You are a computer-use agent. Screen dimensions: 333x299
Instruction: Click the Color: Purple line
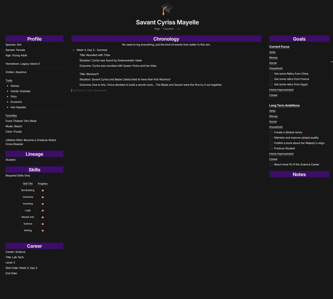tap(14, 132)
